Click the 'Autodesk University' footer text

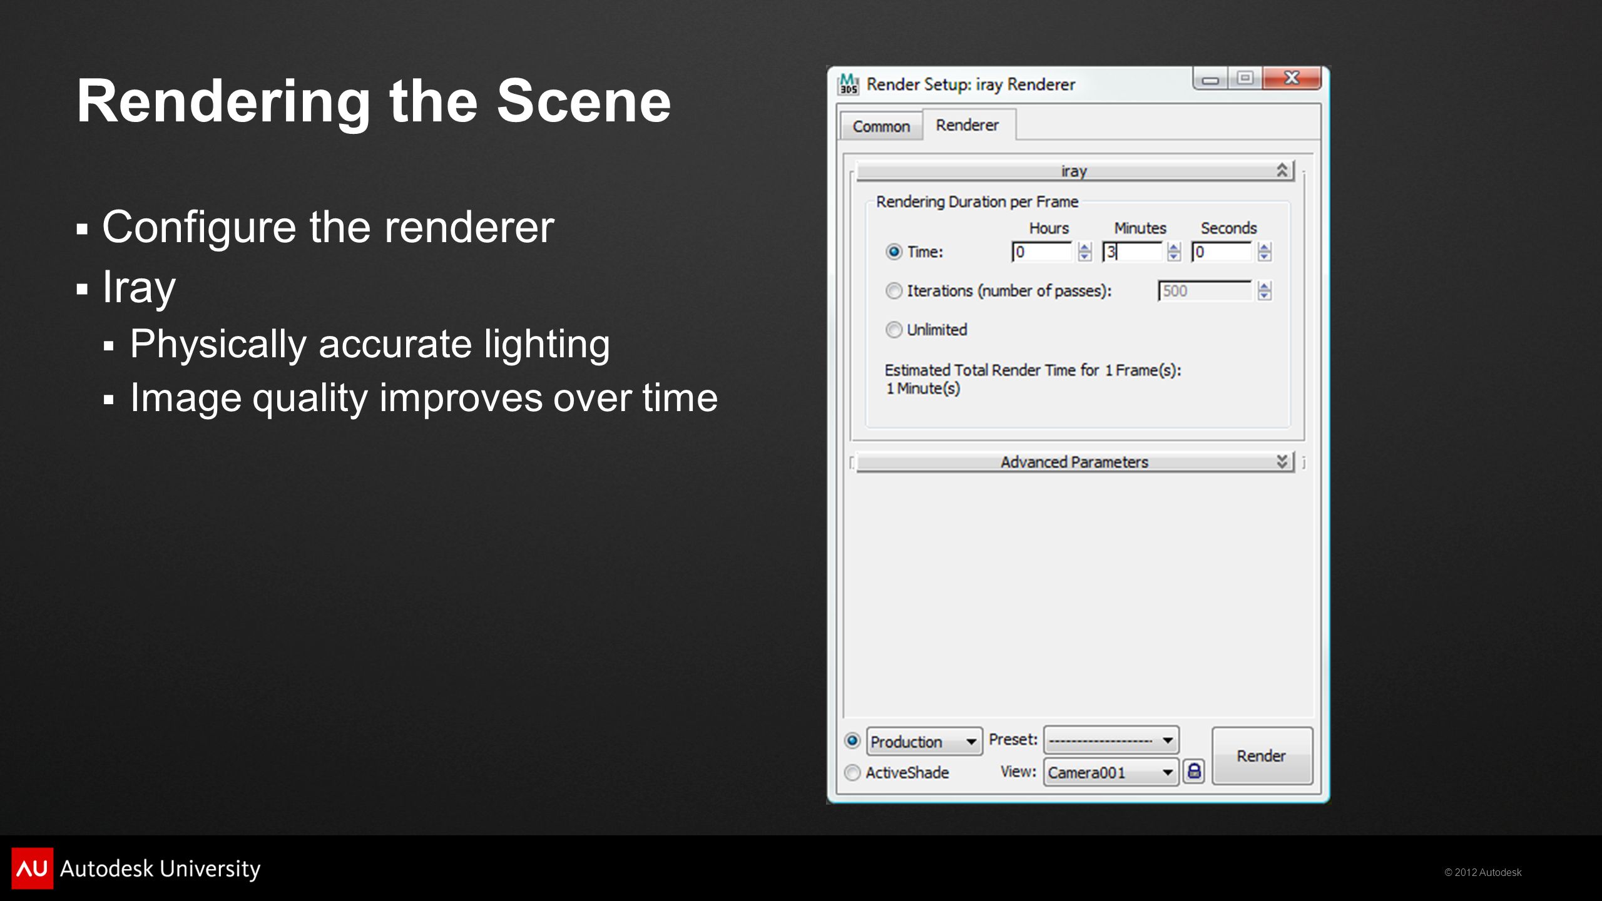point(160,868)
